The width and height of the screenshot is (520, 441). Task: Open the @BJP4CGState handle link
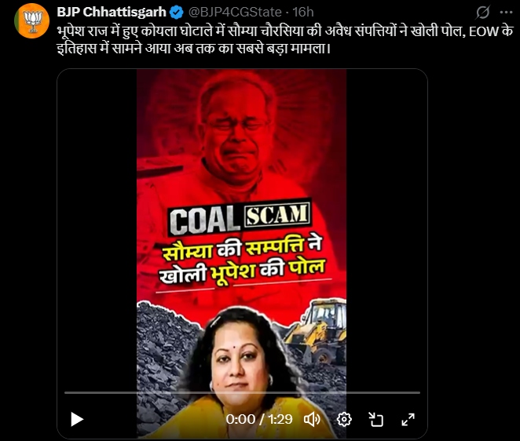[x=235, y=13]
